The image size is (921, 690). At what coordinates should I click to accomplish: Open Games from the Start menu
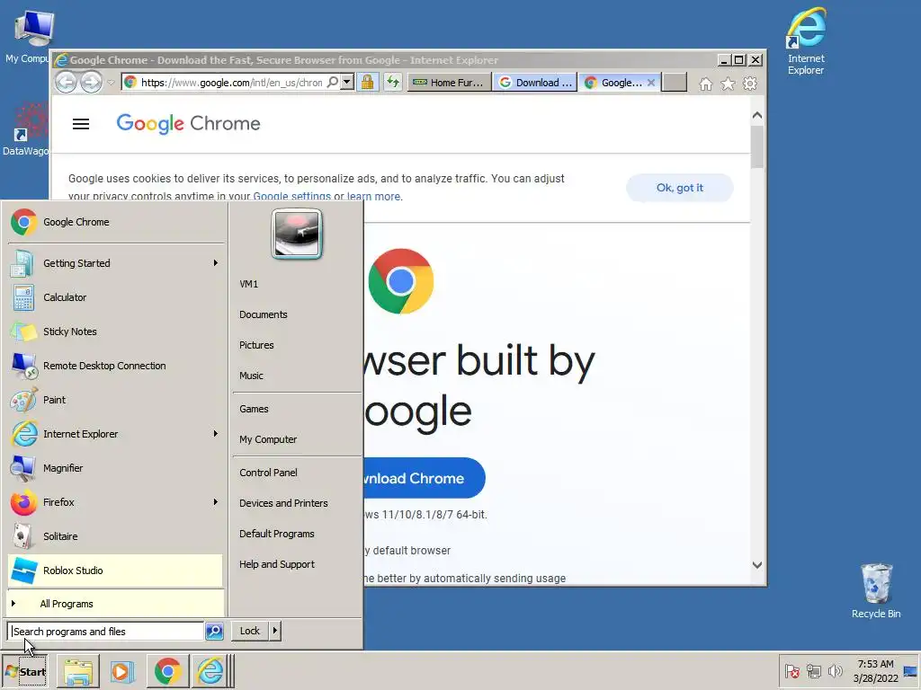tap(254, 409)
